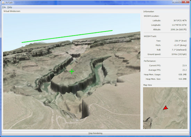This screenshot has height=137, width=191.
Task: Click the Ground speed label
Action: pyautogui.click(x=154, y=54)
